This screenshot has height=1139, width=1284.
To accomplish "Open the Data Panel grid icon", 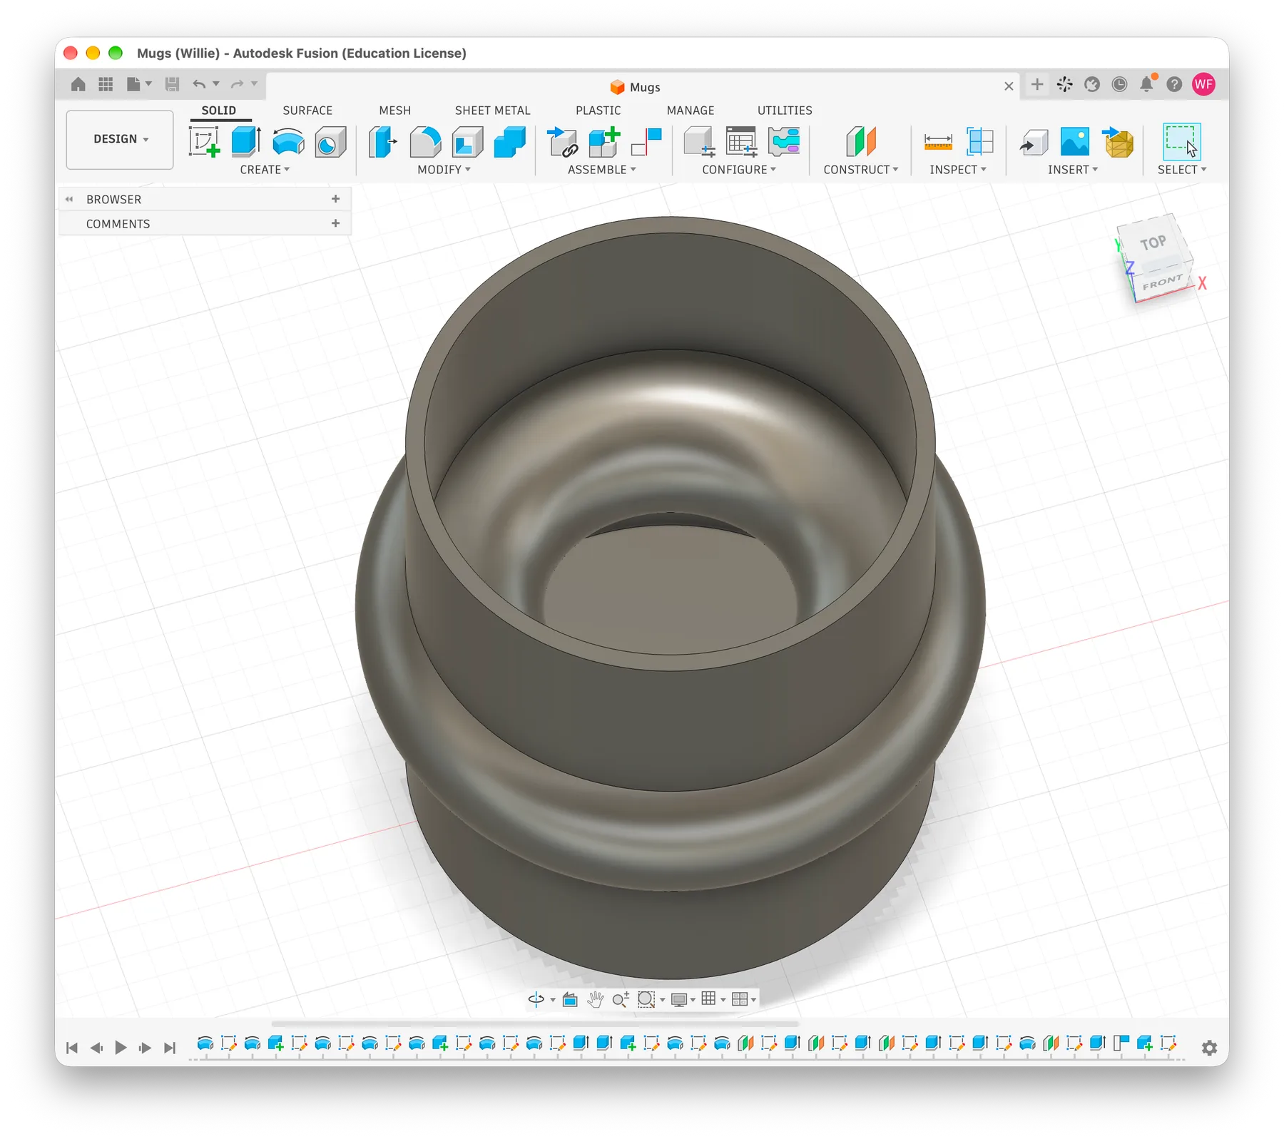I will tap(106, 84).
